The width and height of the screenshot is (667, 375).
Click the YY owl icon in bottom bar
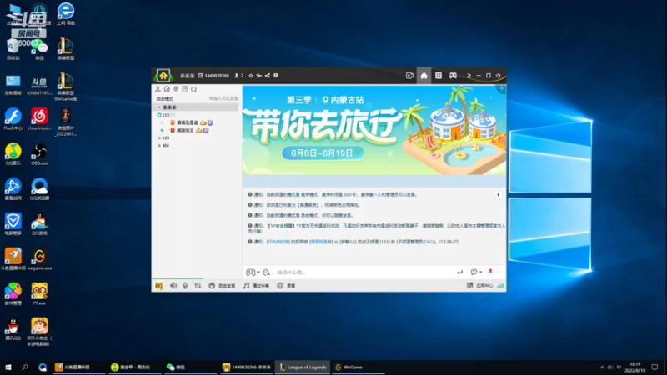pos(158,286)
